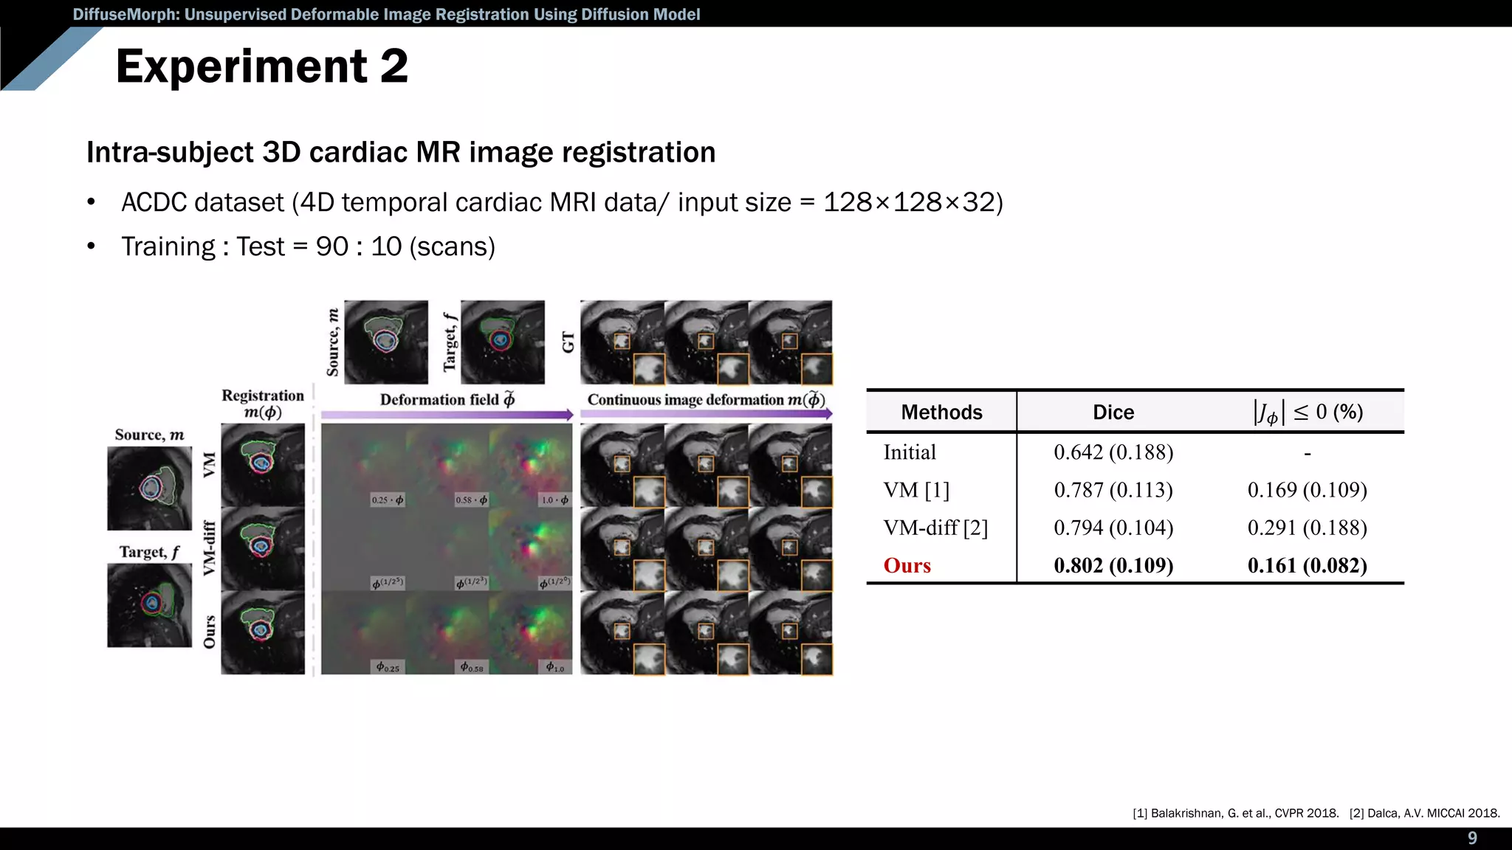This screenshot has height=850, width=1512.
Task: Click the top Target f image with contours
Action: [503, 342]
